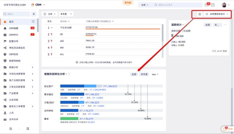The width and height of the screenshot is (234, 134).
Task: Expand the 客户及商机管理 sidebar group
Action: tap(32, 80)
